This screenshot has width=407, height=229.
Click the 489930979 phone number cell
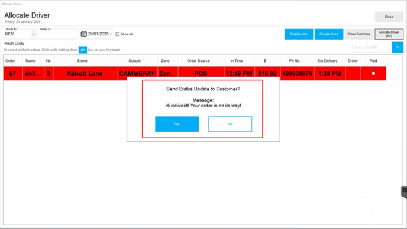point(297,73)
